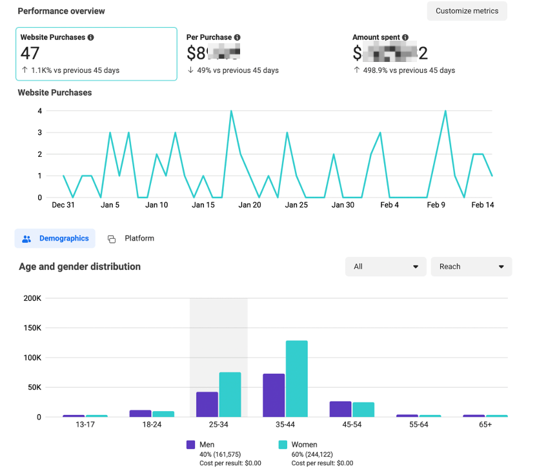537x475 pixels.
Task: Click info icon beside Amount spent
Action: pyautogui.click(x=405, y=37)
